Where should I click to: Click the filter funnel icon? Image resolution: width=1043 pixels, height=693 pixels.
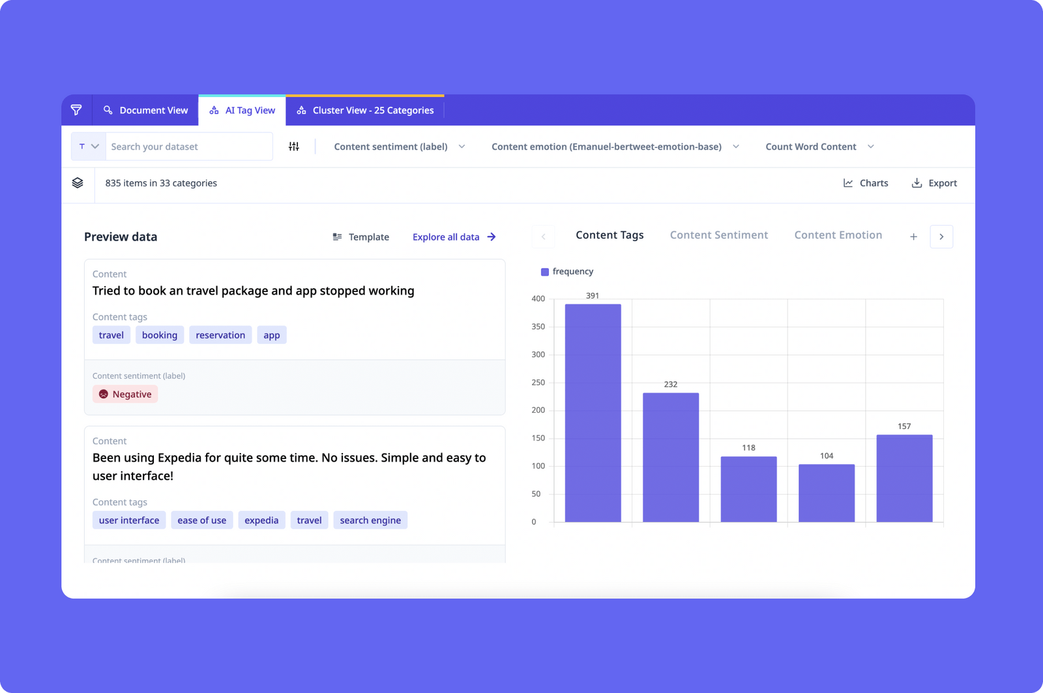pyautogui.click(x=77, y=110)
